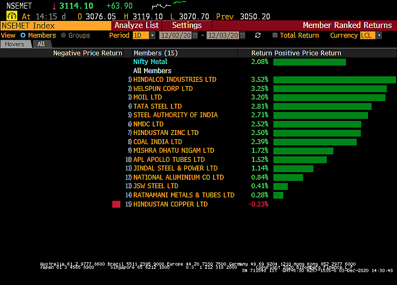Click the -0.23% return value

pos(258,204)
